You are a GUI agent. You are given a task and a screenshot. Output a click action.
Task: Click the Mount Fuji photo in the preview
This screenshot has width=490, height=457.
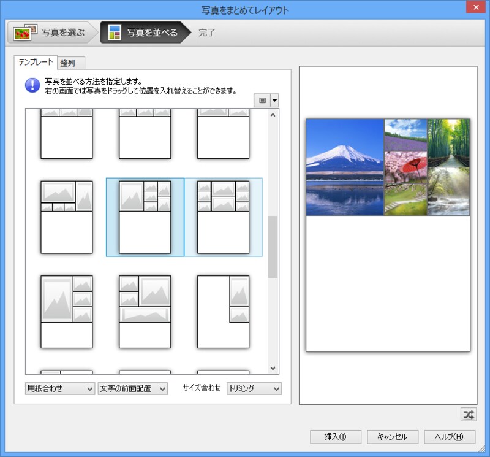[343, 166]
